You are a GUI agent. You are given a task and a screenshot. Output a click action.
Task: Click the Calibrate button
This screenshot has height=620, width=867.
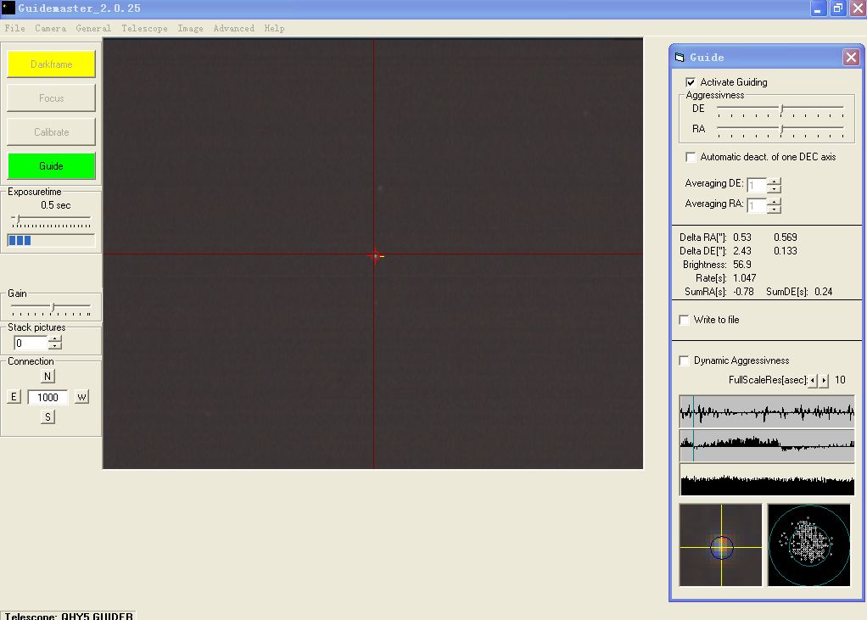[x=51, y=132]
